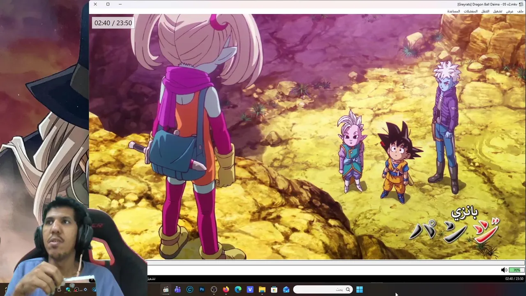This screenshot has height=296, width=526.
Task: Mute audio with the speaker icon
Action: (x=504, y=270)
